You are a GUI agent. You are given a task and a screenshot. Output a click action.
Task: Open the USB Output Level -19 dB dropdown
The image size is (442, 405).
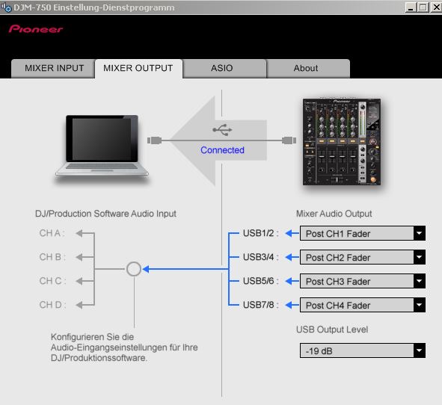point(363,350)
